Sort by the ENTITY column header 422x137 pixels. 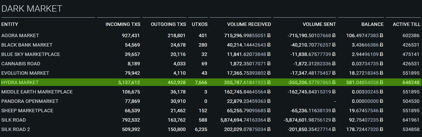tap(10, 24)
